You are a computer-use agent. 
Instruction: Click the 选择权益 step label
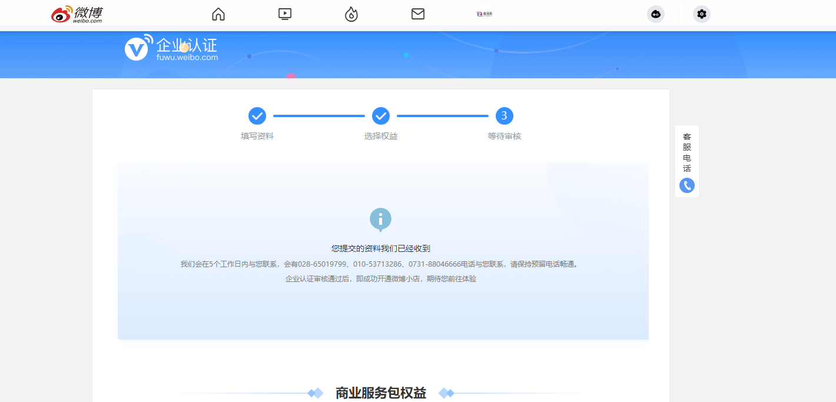(381, 136)
